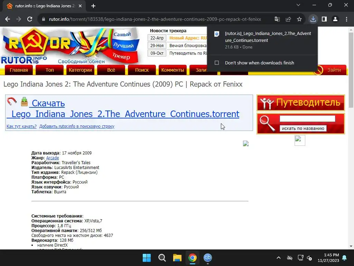Open a new tab with plus button
The width and height of the screenshot is (354, 266).
coord(93,6)
